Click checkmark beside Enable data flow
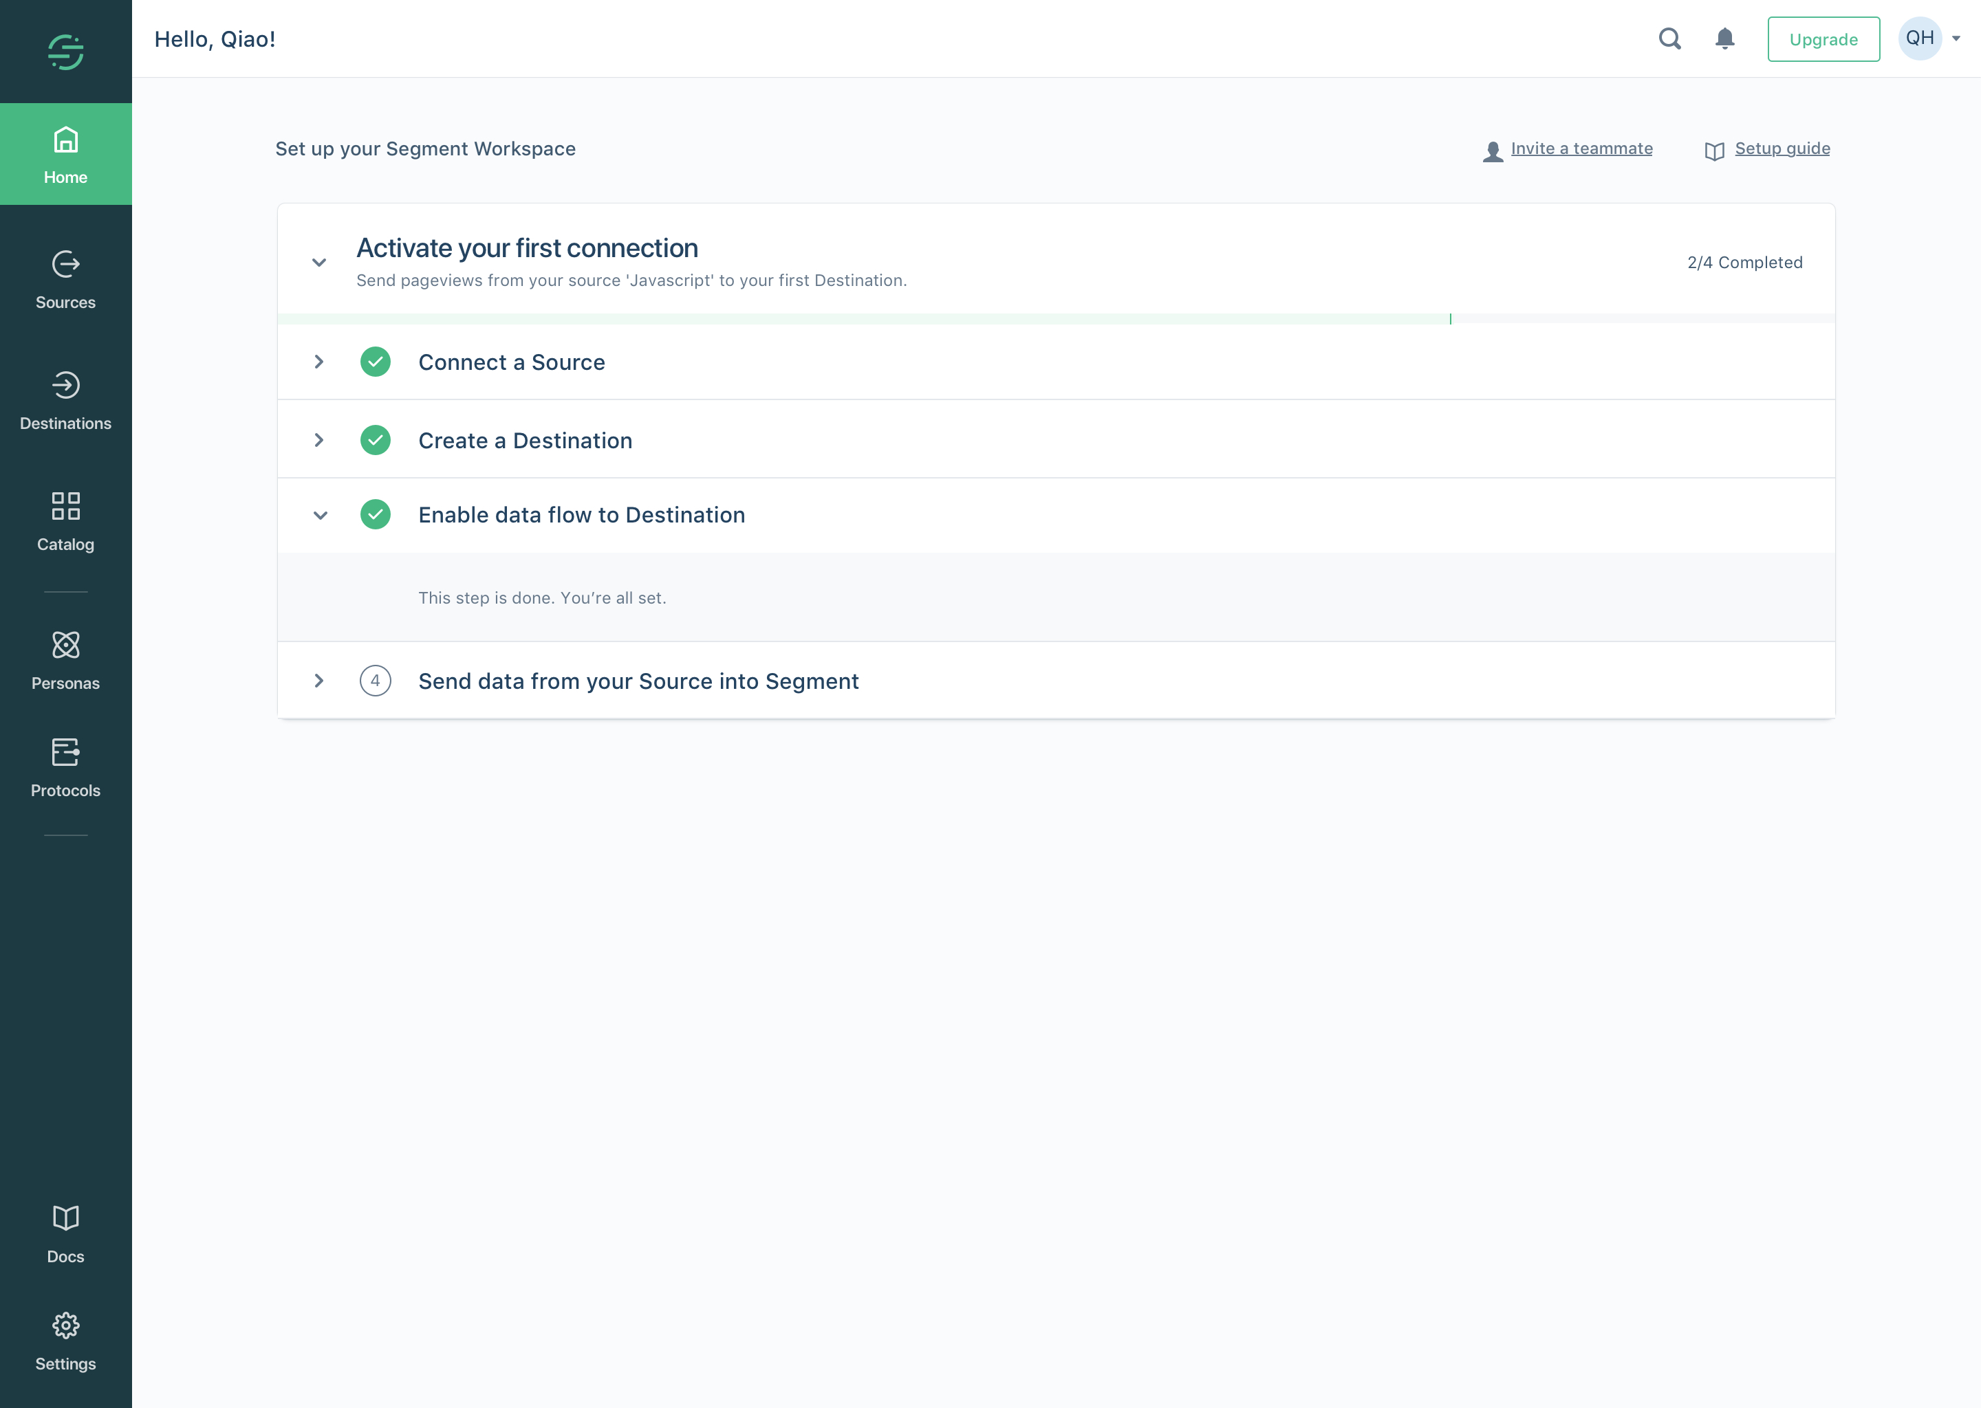This screenshot has height=1408, width=1981. click(x=376, y=514)
